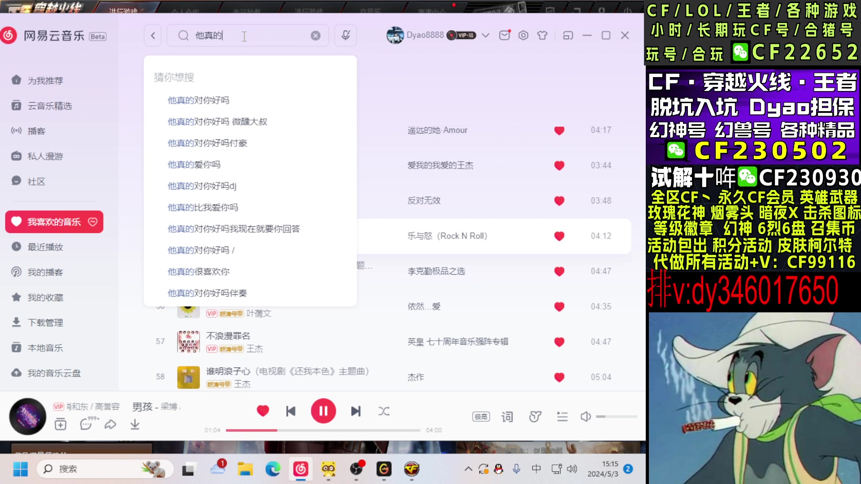Download the current song icon
The height and width of the screenshot is (484, 861).
[135, 424]
